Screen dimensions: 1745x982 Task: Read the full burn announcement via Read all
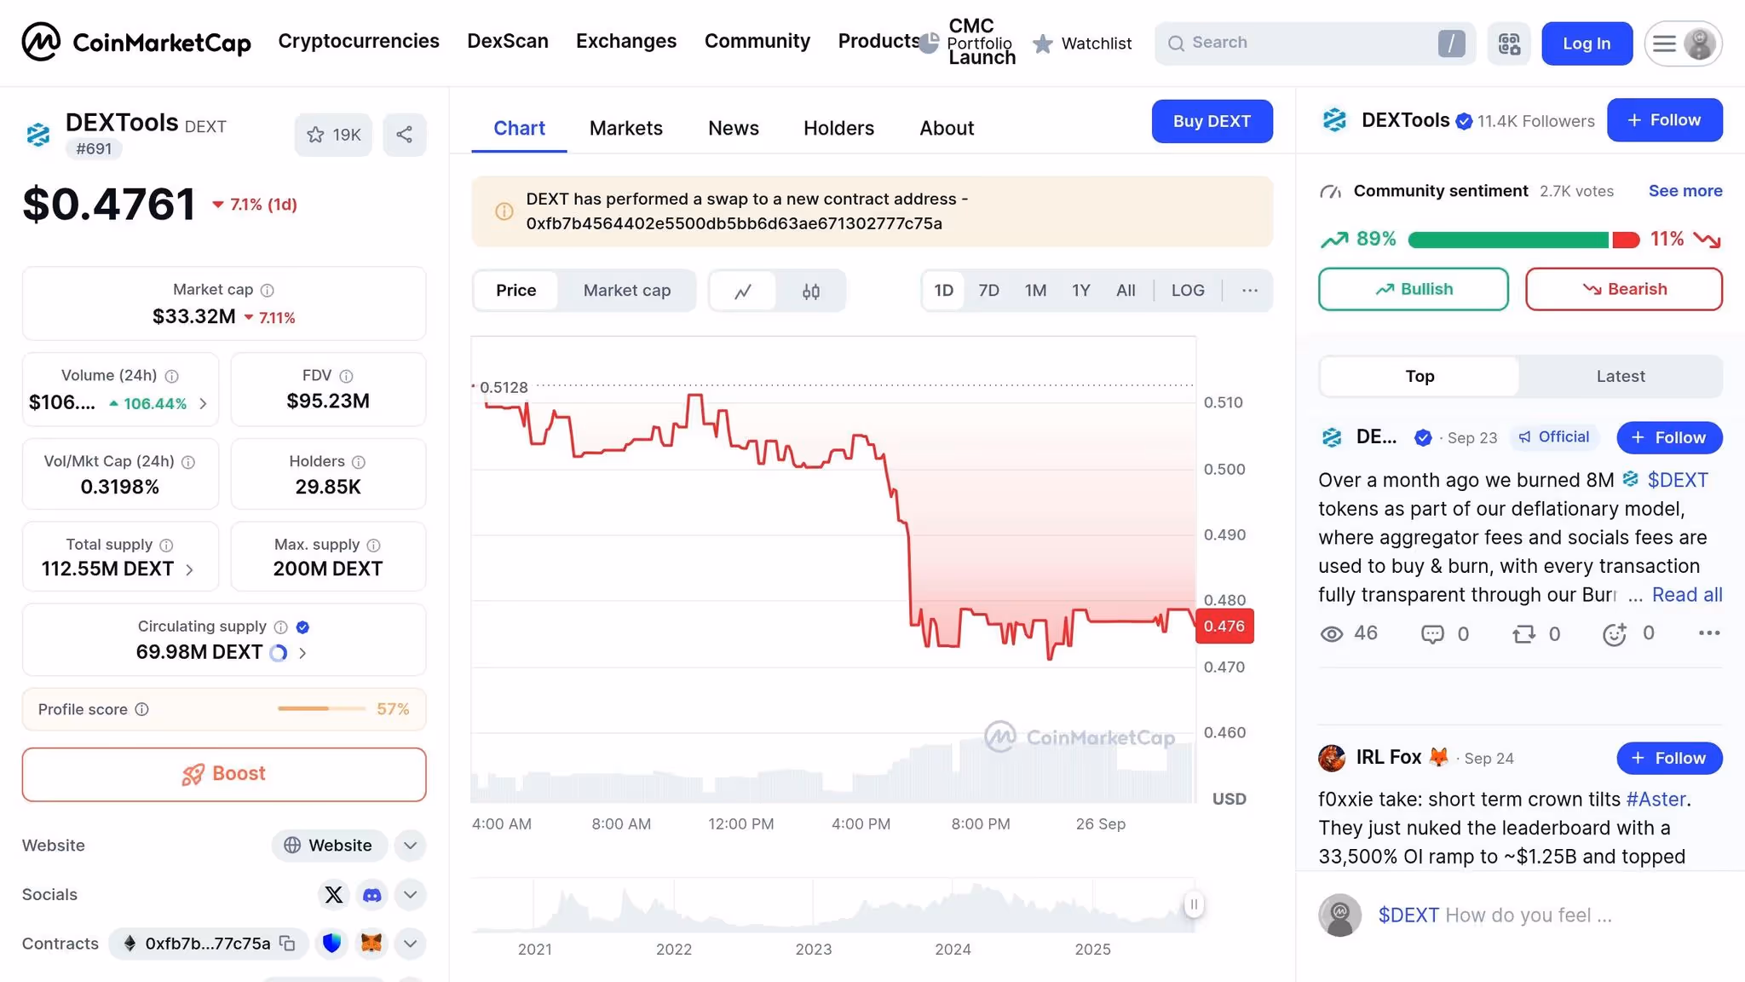1687,594
